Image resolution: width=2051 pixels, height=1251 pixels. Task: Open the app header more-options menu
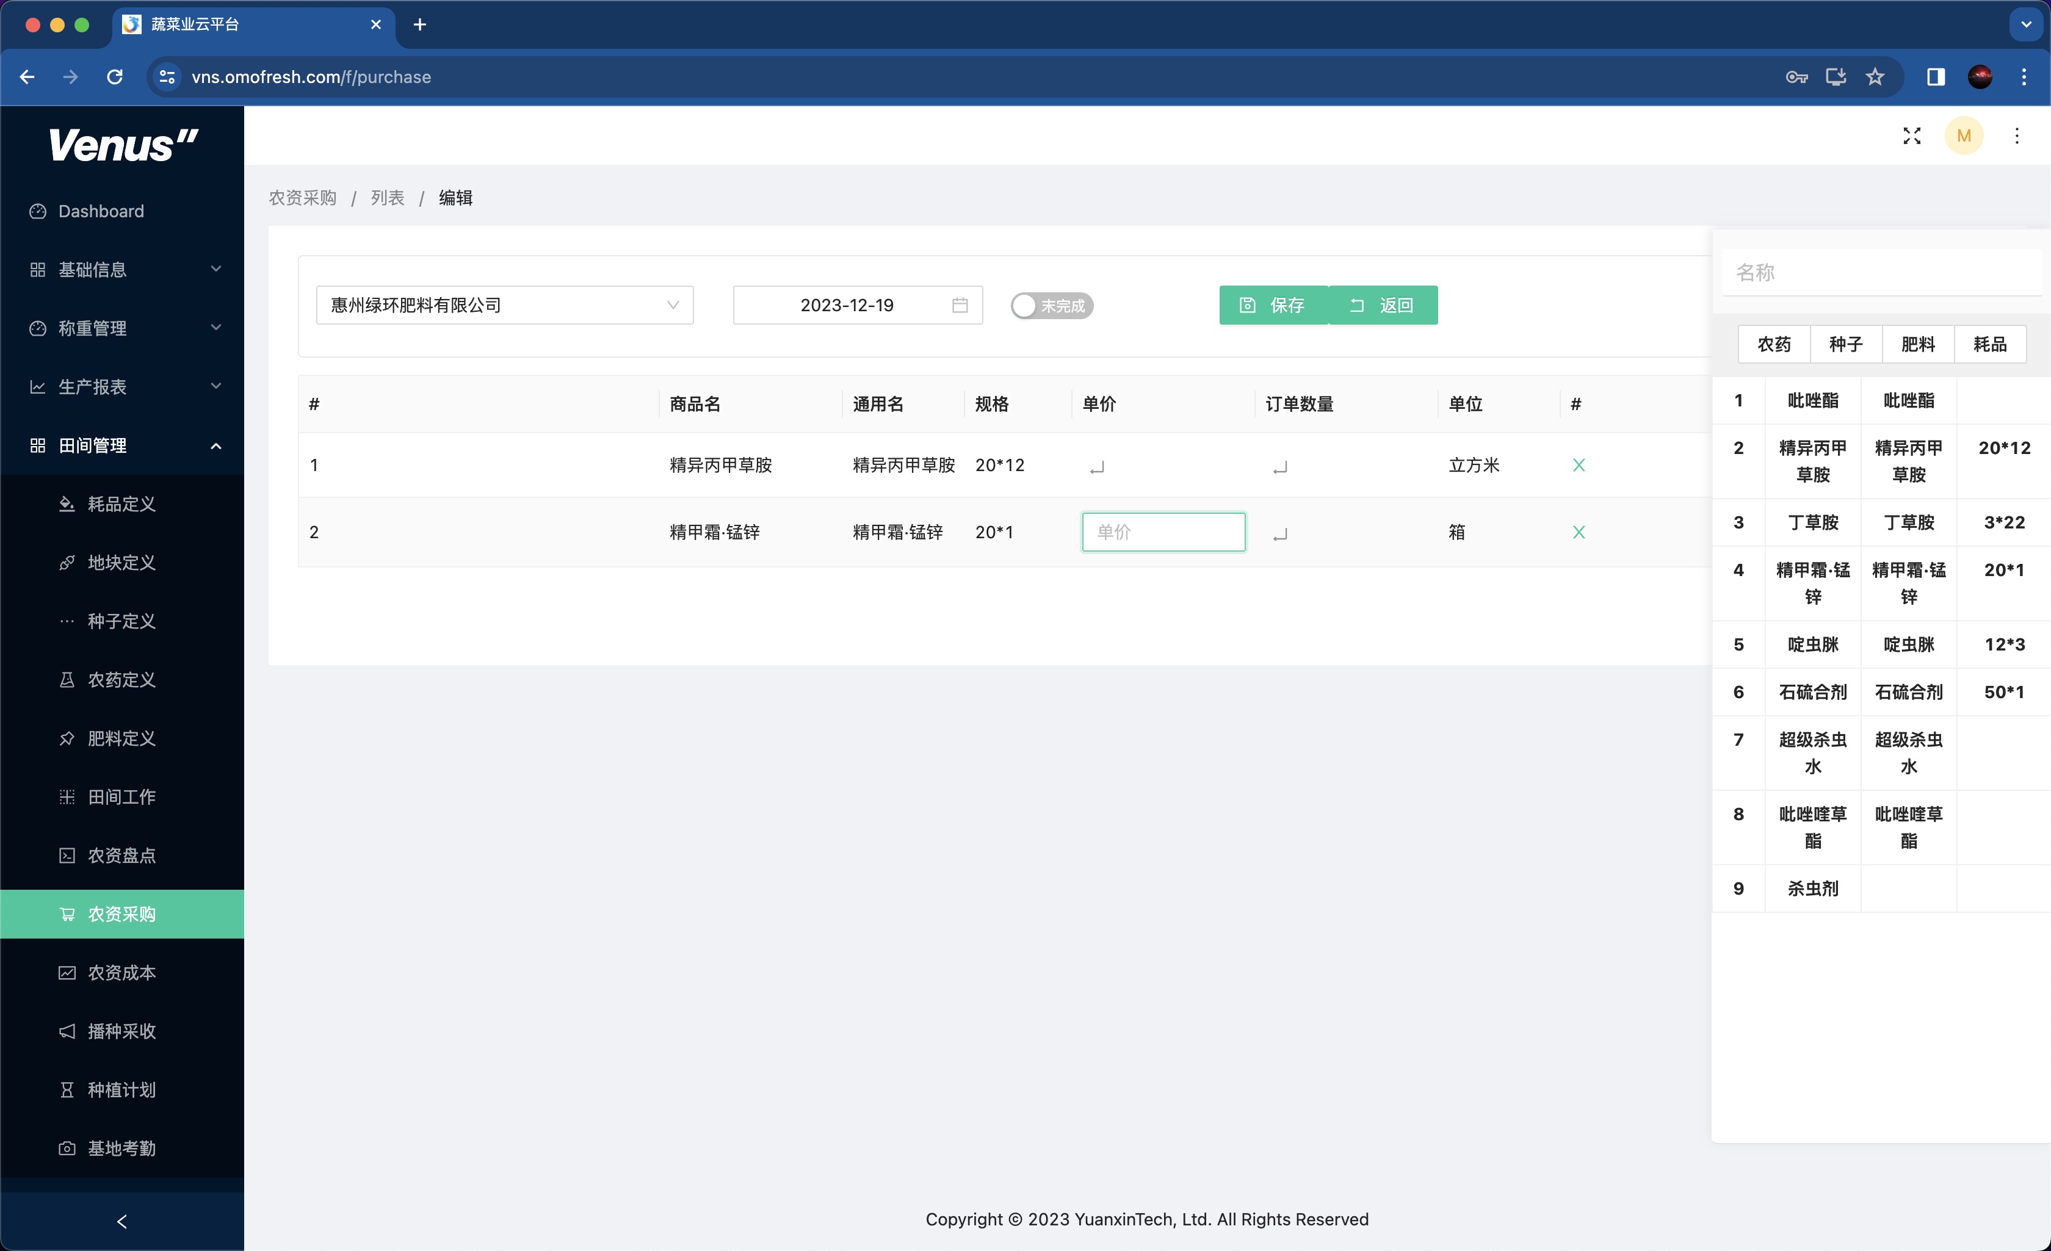pos(2017,135)
